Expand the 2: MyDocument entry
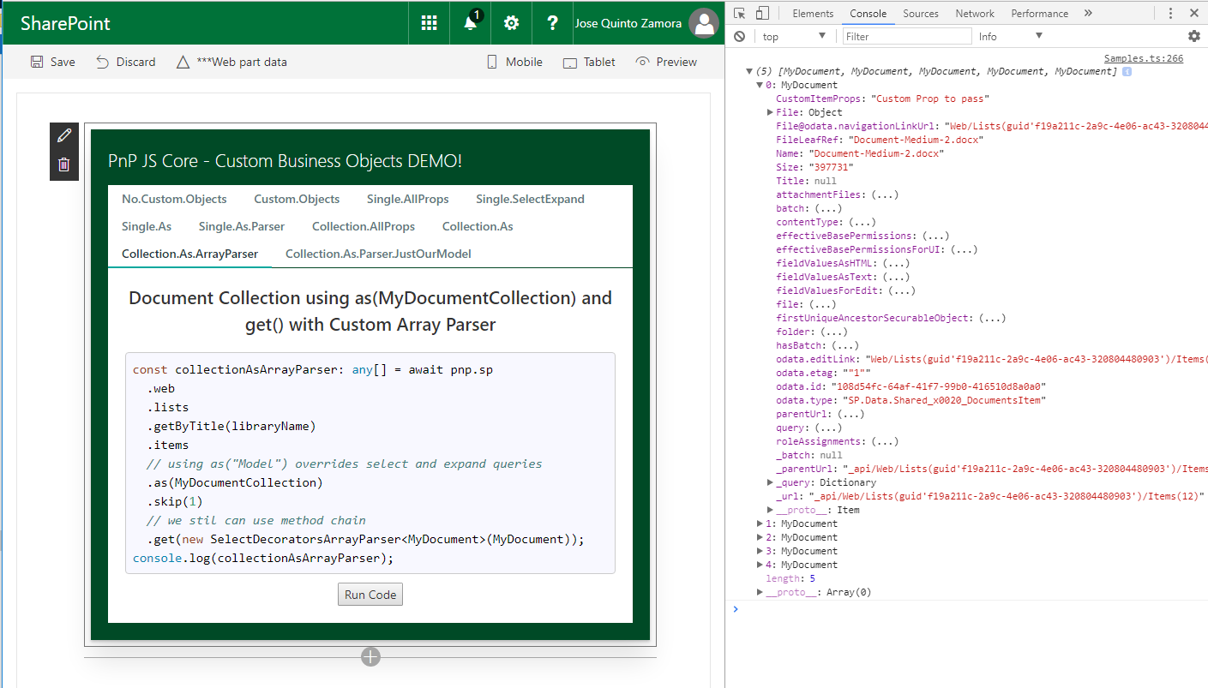The height and width of the screenshot is (688, 1208). (760, 537)
